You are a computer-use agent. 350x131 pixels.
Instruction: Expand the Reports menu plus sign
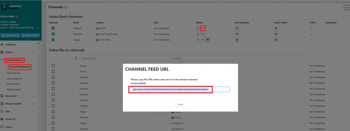(x=33, y=52)
